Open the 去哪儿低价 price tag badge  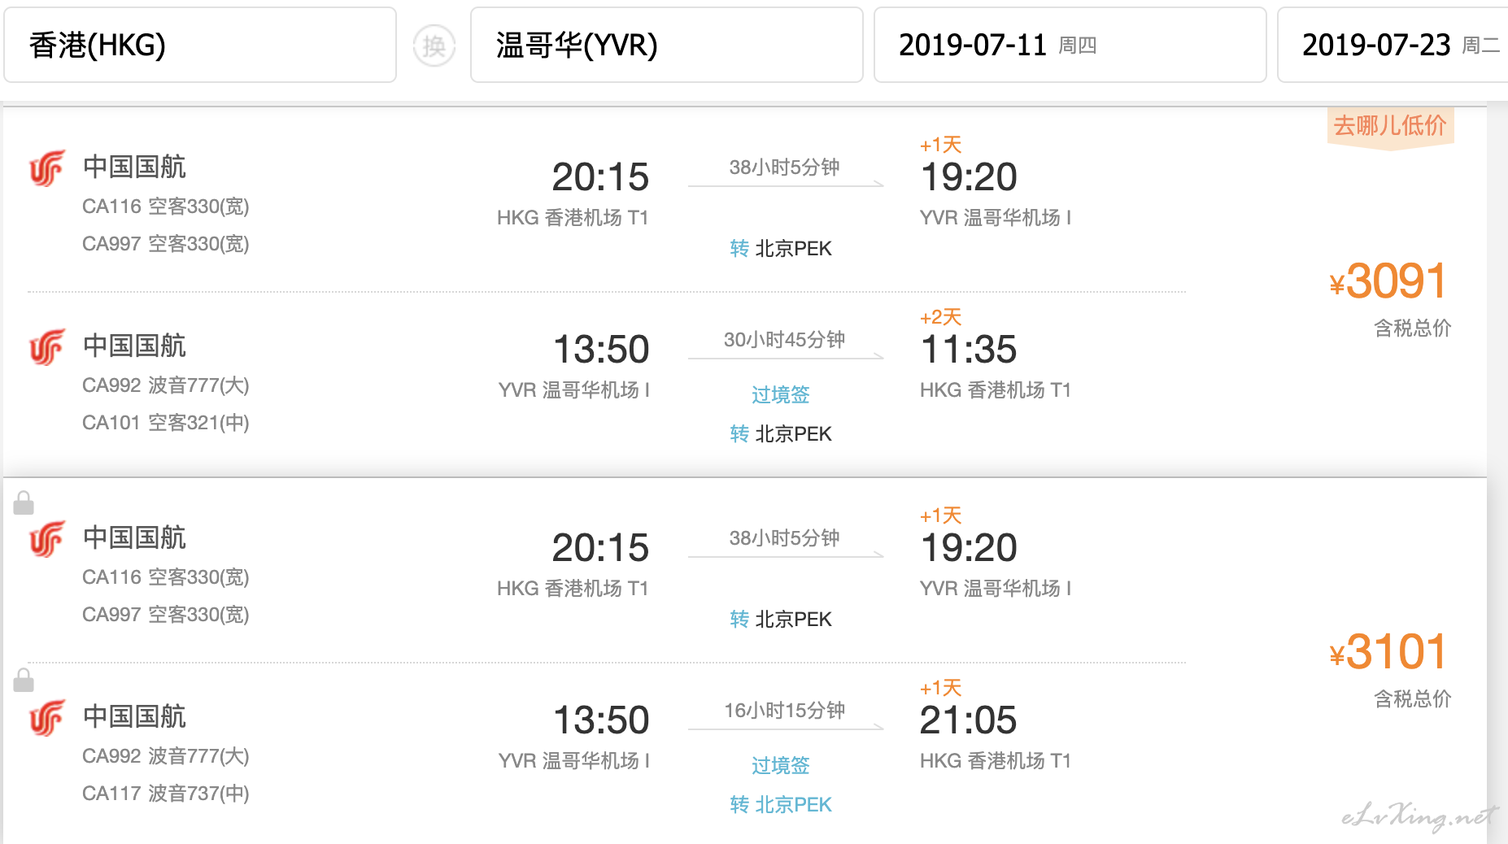(1390, 126)
